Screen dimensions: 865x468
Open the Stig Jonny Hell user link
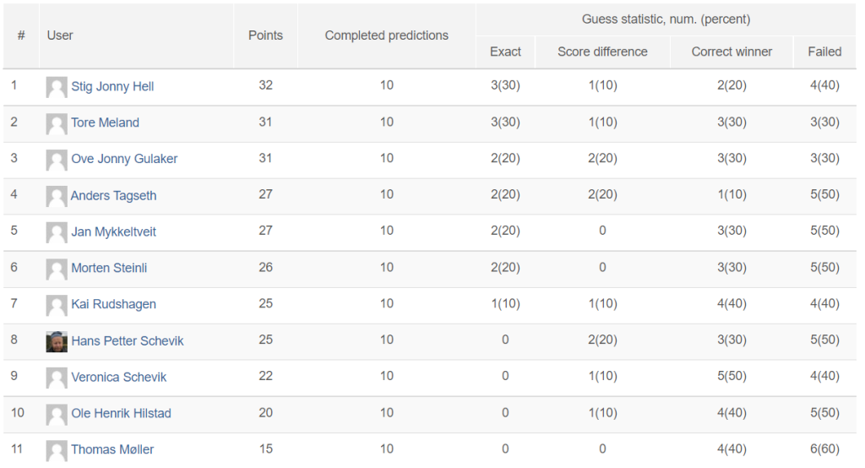pos(112,87)
